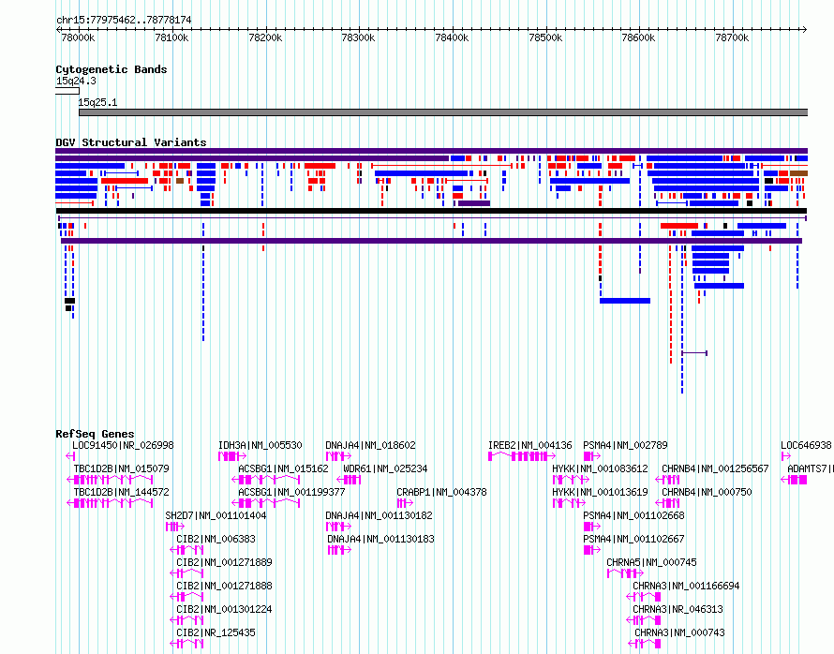Select the PSMA4|NM_001102667 transcript label
This screenshot has width=834, height=654.
[634, 539]
